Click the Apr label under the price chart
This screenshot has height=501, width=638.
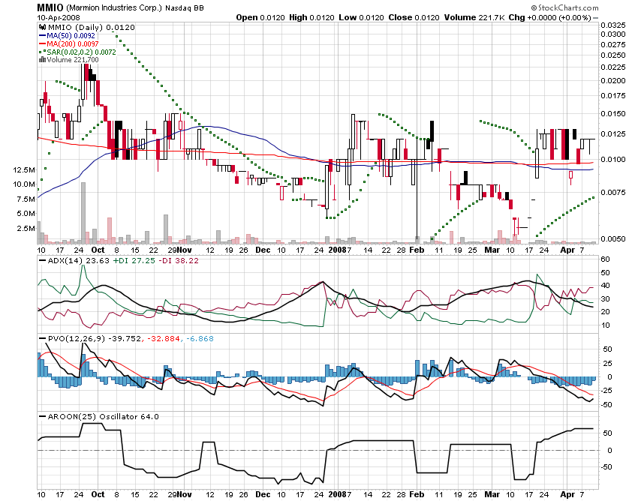[567, 250]
